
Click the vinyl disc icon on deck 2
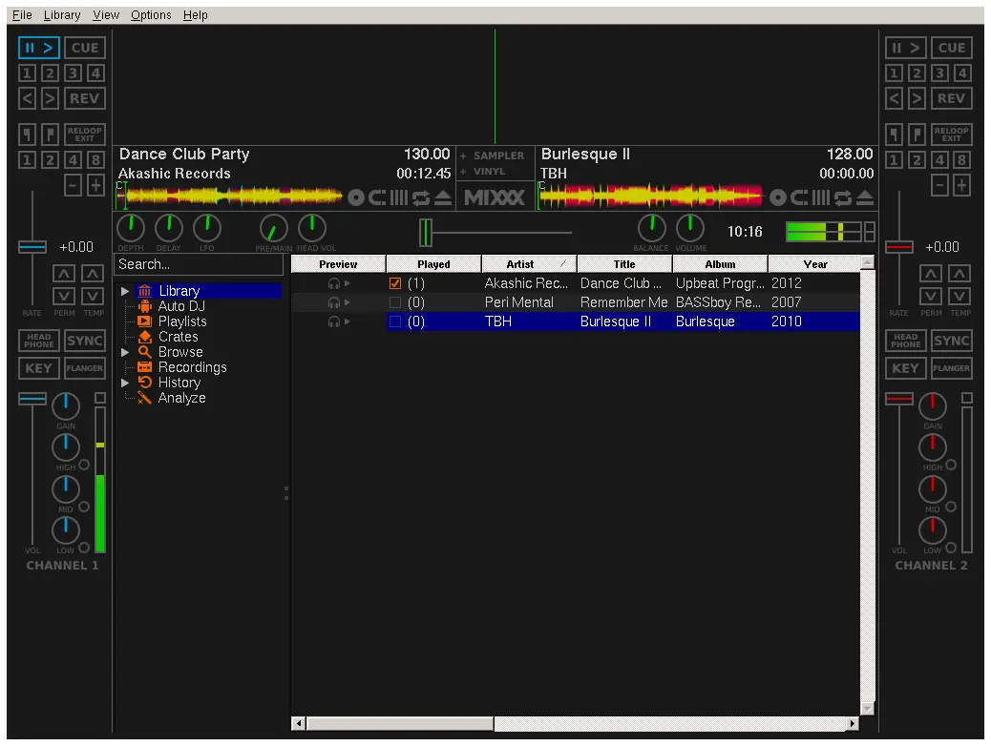click(778, 198)
